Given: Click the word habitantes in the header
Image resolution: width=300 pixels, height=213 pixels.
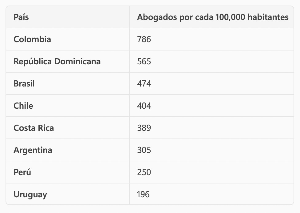Looking at the screenshot, I should tap(268, 17).
